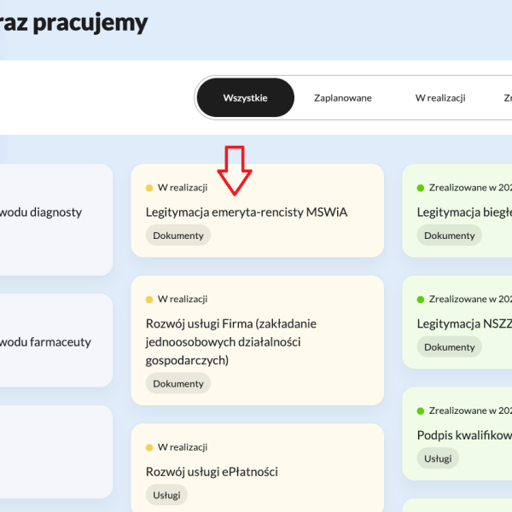Click green status dot on Podpis kwalifikowany card
This screenshot has width=512, height=512.
[x=421, y=410]
